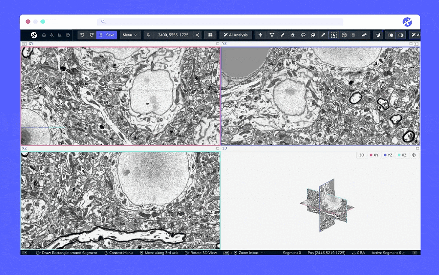Collapse the panel using the bottom-right chevron
The height and width of the screenshot is (275, 439).
pos(414,253)
